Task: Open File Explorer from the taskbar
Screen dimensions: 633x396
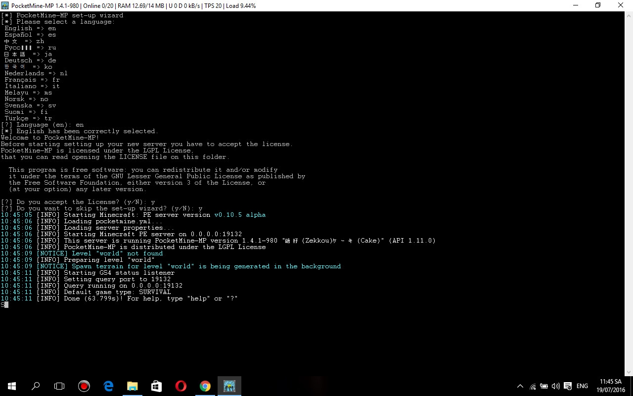Action: (x=132, y=386)
